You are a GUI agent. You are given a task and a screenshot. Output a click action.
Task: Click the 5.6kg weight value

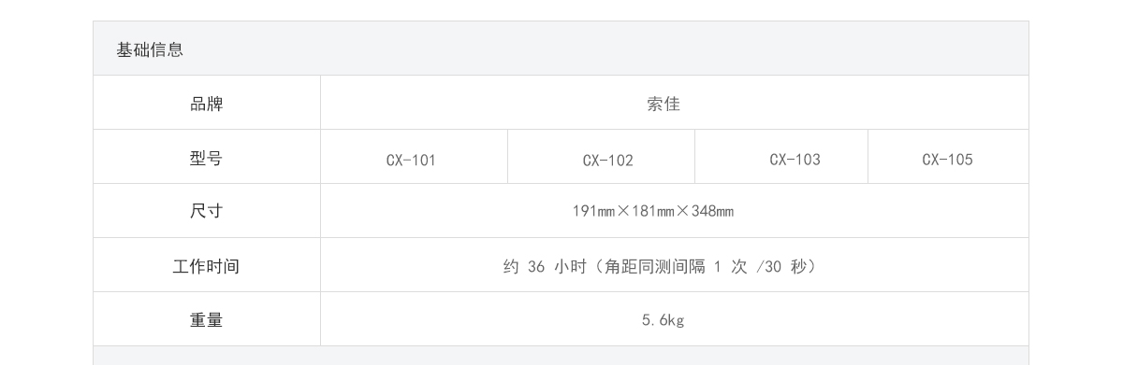point(664,320)
